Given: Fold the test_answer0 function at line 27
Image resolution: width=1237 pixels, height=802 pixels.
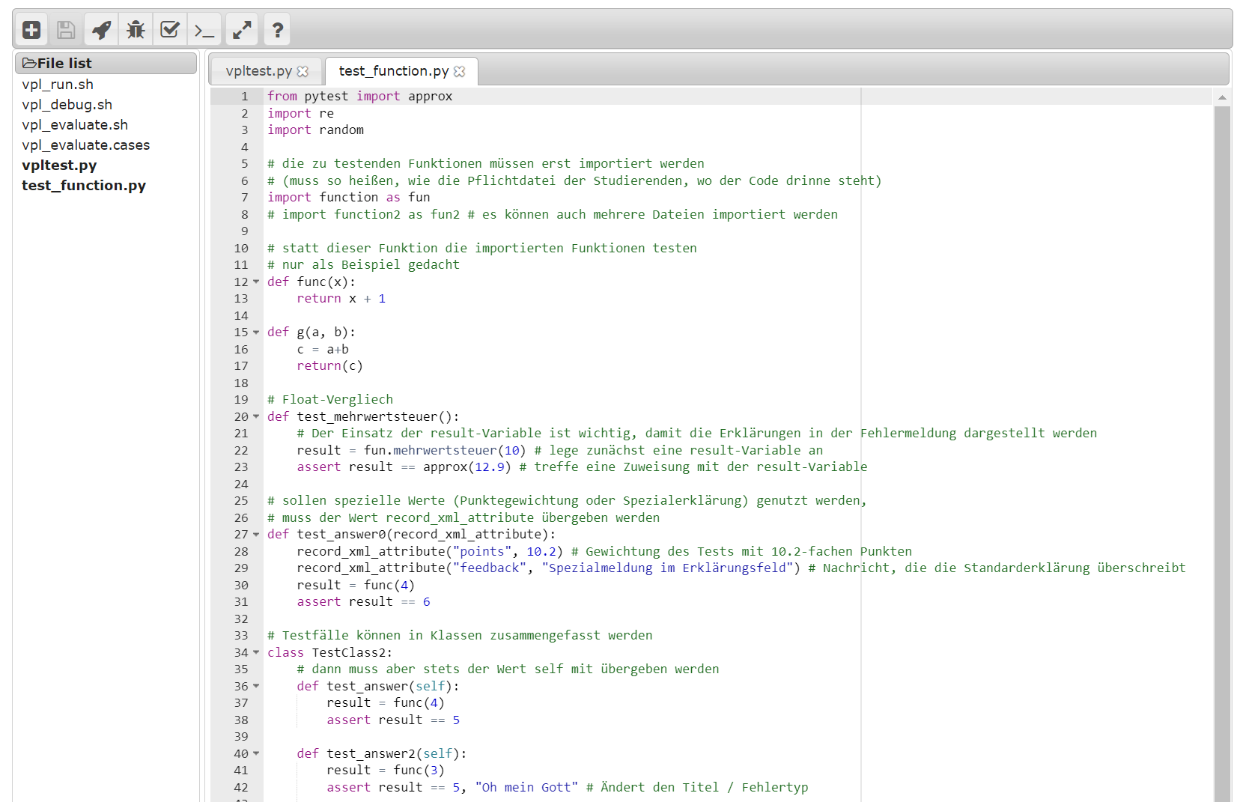Looking at the screenshot, I should tap(256, 535).
